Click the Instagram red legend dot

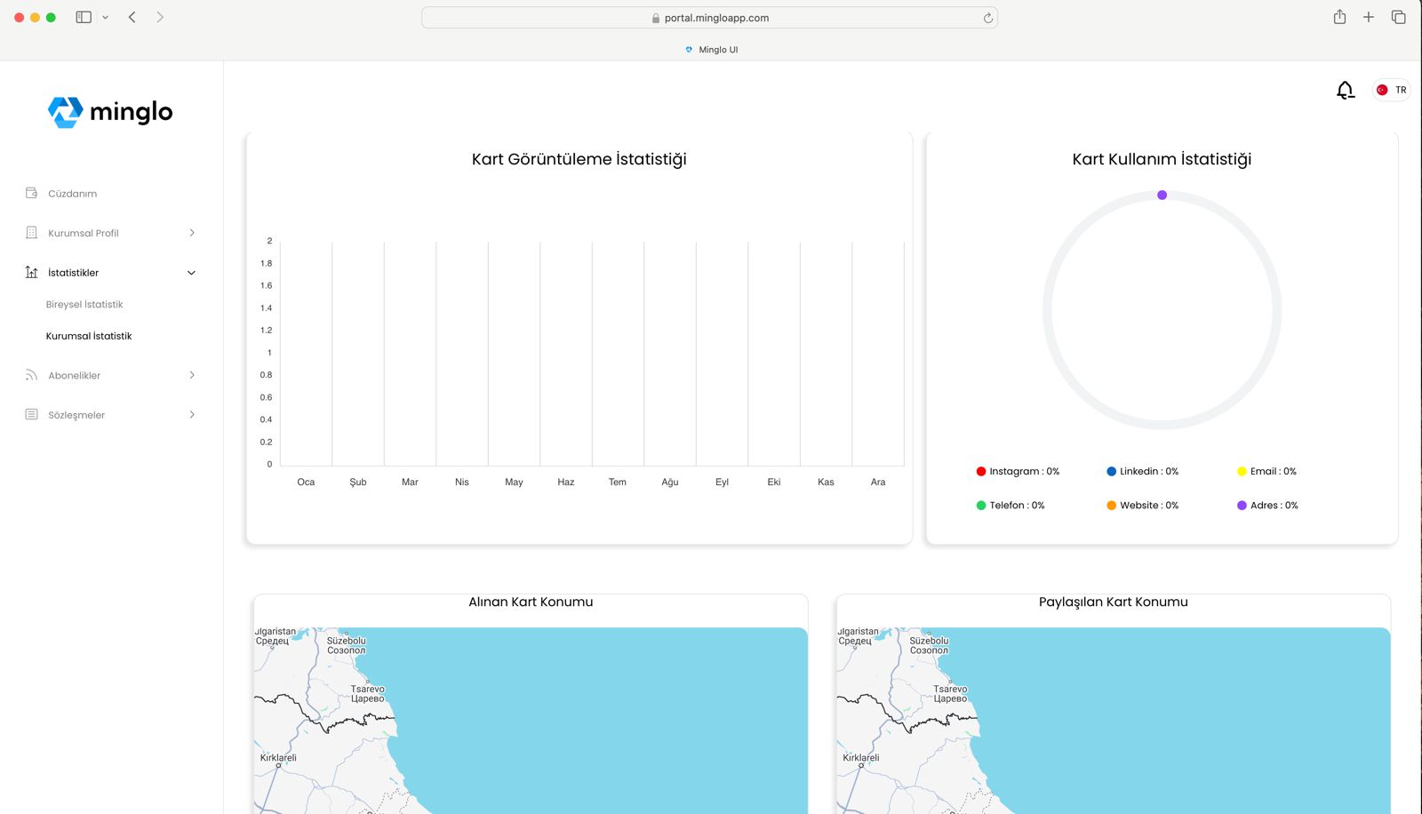pos(981,471)
